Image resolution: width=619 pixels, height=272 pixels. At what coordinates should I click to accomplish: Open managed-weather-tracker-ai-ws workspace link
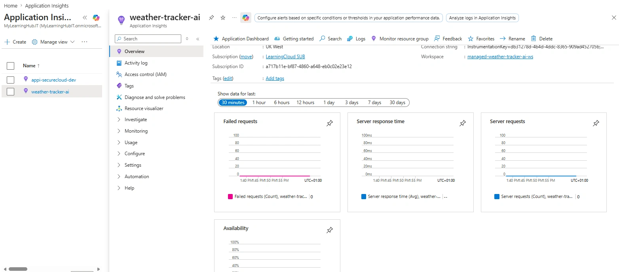click(x=500, y=57)
